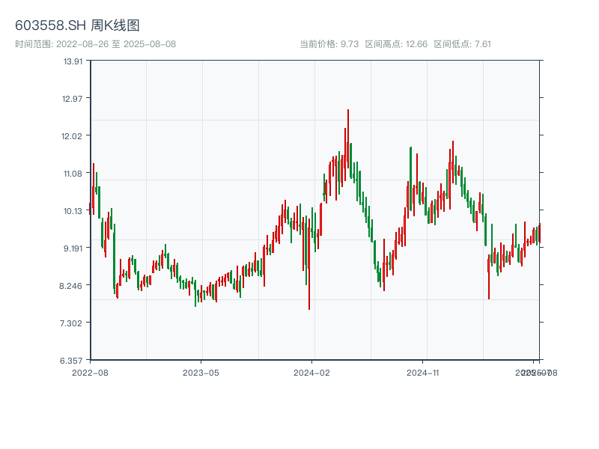Select the 2023-05 x-axis date label

(x=201, y=372)
